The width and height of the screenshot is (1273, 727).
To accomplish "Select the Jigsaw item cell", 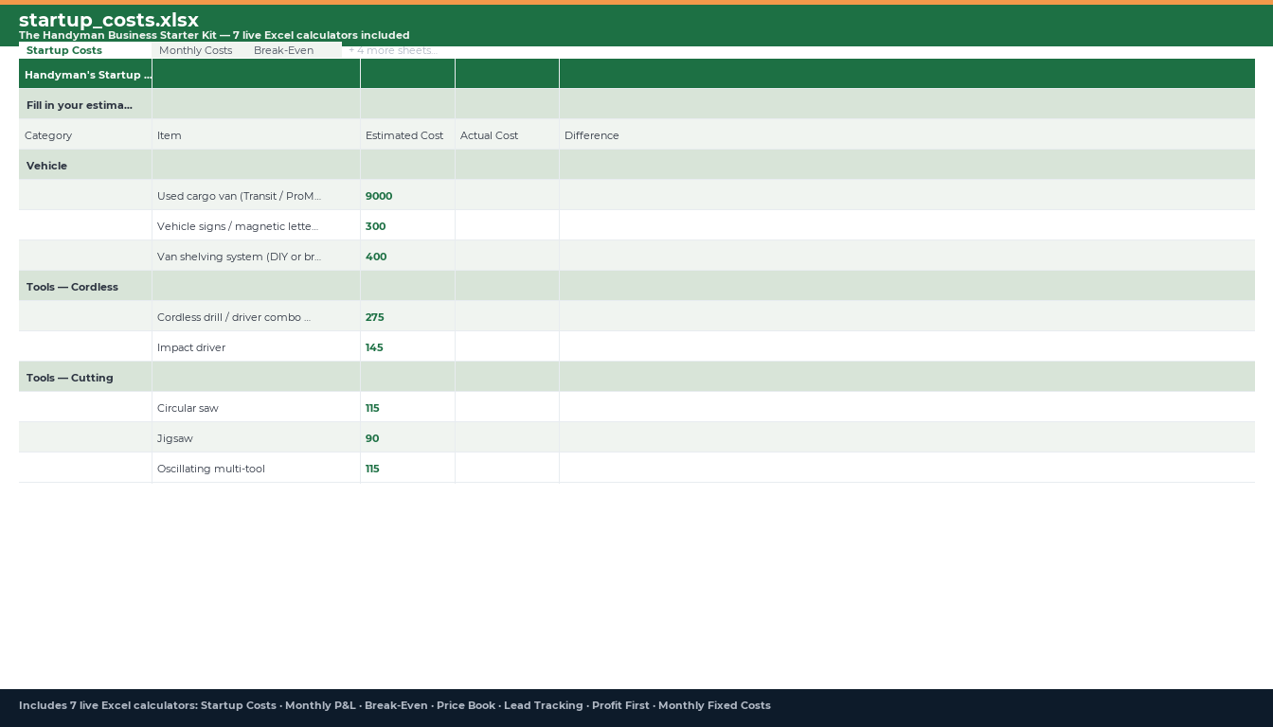I will click(x=256, y=437).
